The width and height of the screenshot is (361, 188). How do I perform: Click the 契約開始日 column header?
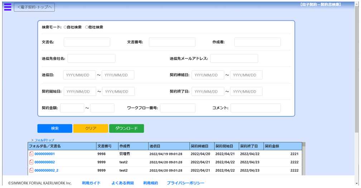tap(226, 146)
